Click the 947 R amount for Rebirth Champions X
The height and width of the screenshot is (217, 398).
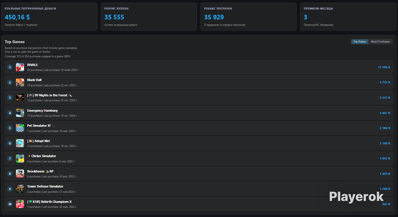click(386, 204)
